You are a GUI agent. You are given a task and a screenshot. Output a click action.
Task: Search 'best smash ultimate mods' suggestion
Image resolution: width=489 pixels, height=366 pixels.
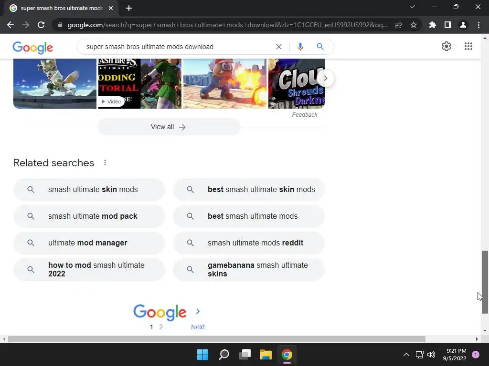pyautogui.click(x=249, y=216)
